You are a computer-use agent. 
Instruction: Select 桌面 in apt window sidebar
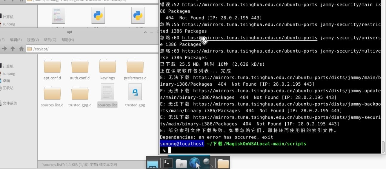point(6,81)
